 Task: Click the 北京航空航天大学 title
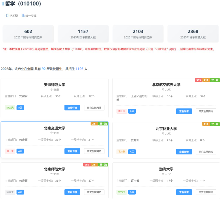(166, 85)
